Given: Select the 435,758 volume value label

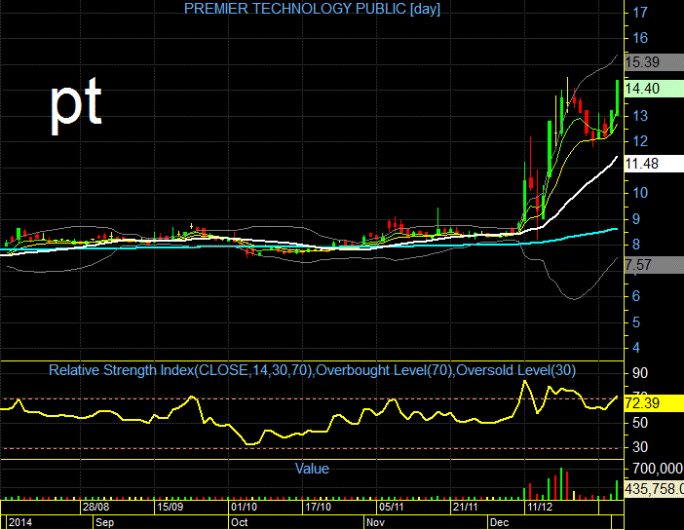Looking at the screenshot, I should (654, 489).
